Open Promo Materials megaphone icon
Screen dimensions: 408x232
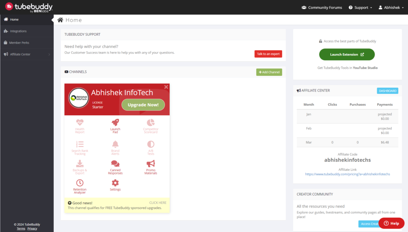[x=151, y=164]
